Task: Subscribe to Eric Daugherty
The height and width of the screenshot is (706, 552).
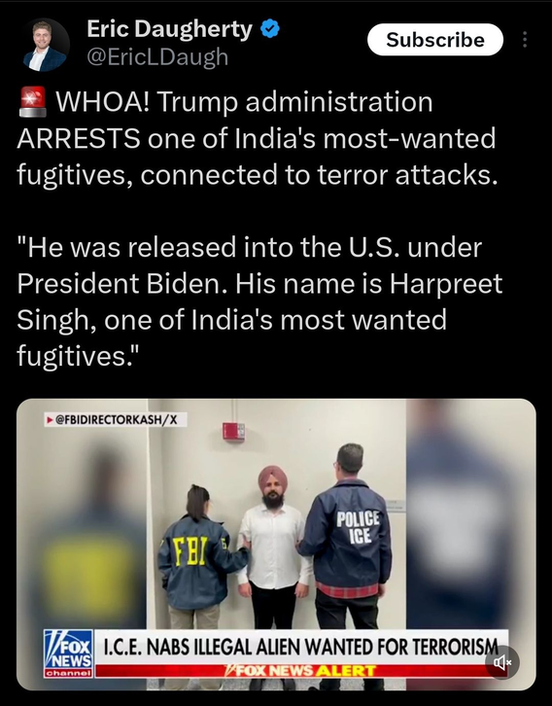Action: [435, 40]
